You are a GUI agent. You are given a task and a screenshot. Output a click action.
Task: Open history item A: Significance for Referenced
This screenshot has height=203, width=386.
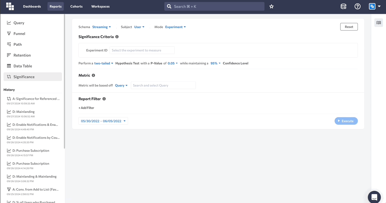point(33,101)
